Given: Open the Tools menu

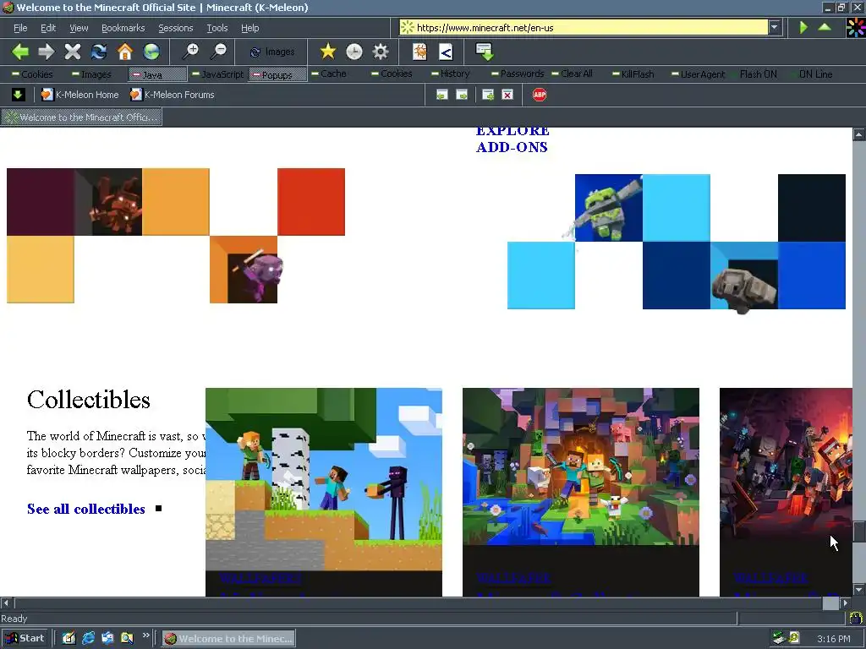Looking at the screenshot, I should 217,28.
